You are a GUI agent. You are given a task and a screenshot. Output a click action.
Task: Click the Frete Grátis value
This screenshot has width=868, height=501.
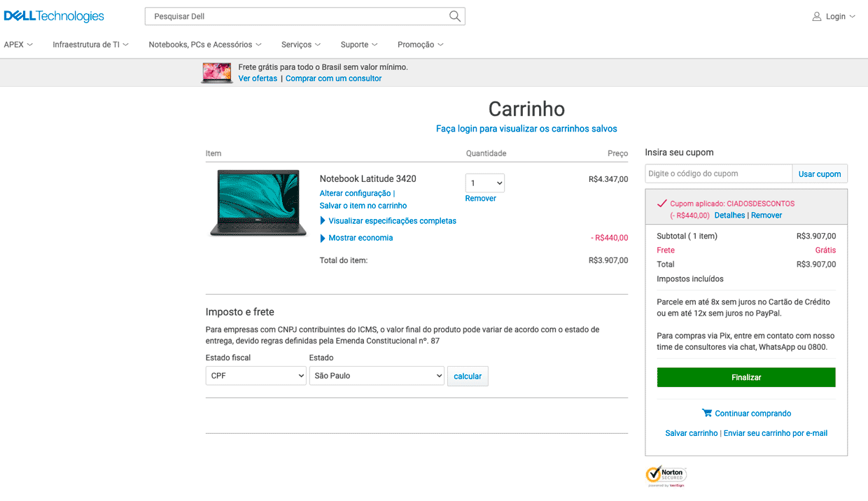825,250
